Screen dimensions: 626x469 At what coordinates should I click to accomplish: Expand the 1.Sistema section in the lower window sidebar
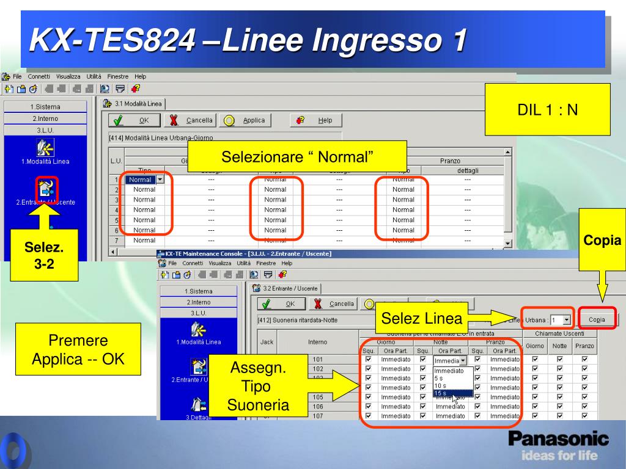pos(199,291)
